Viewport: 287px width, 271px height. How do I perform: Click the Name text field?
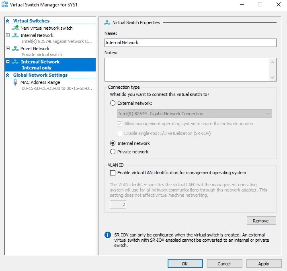click(x=191, y=43)
